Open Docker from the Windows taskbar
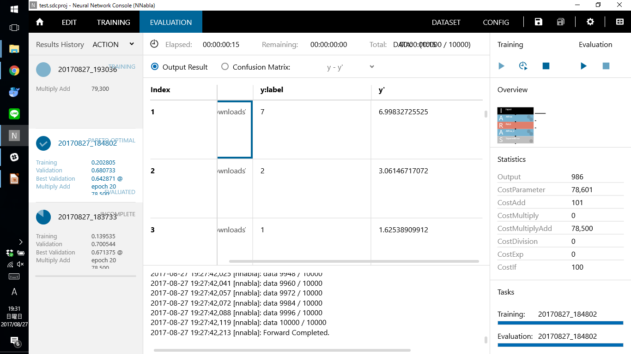The width and height of the screenshot is (631, 354). pyautogui.click(x=14, y=92)
